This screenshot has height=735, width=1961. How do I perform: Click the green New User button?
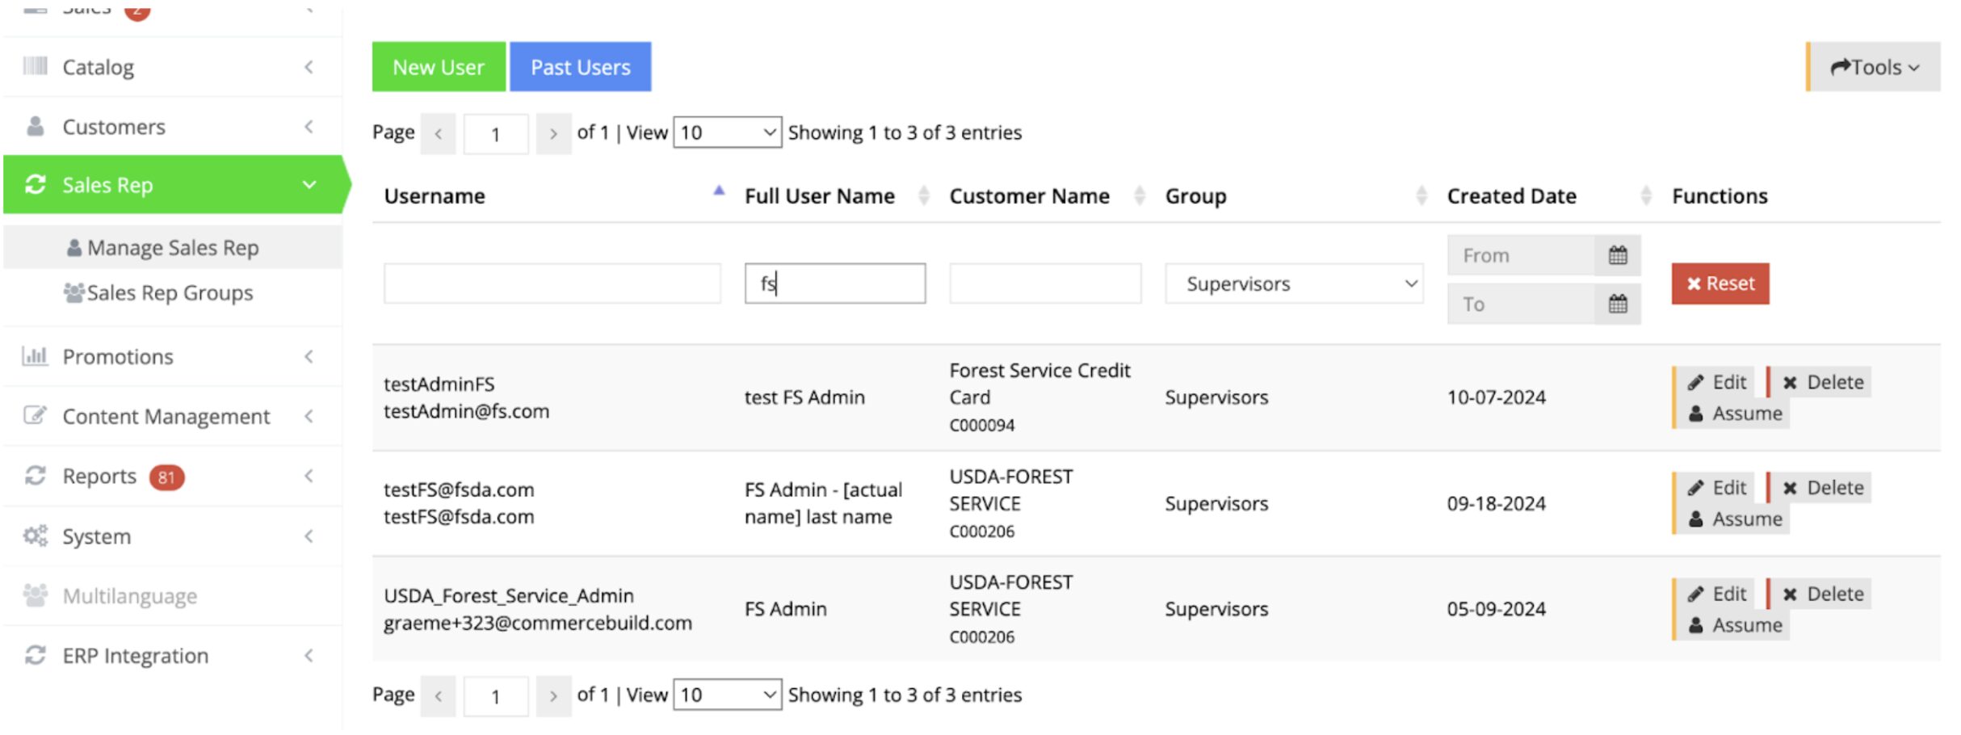pyautogui.click(x=438, y=67)
